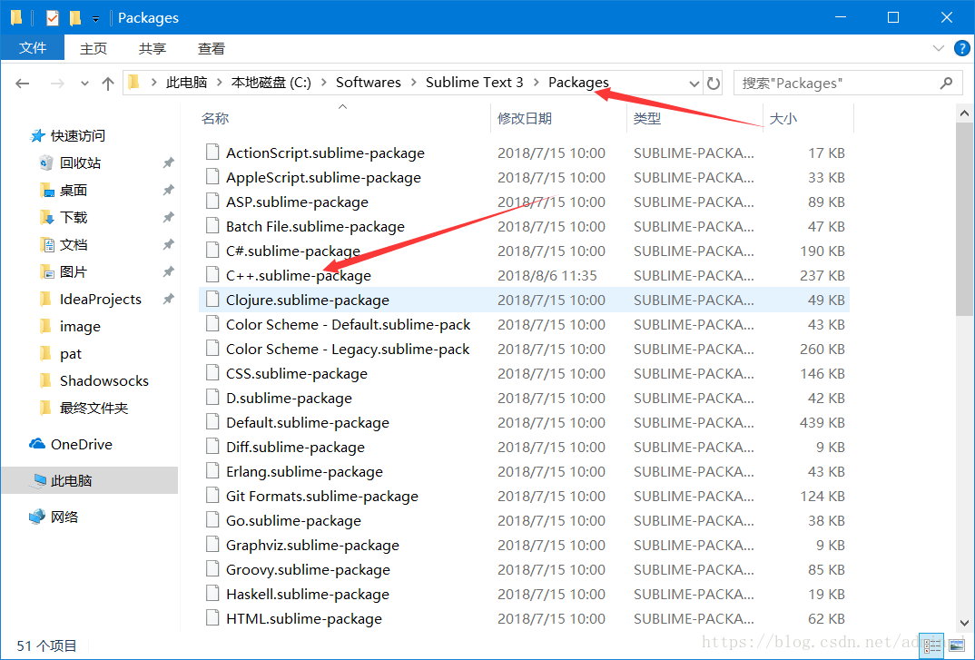Open the Help question mark icon
Viewport: 975px width, 660px height.
click(961, 48)
